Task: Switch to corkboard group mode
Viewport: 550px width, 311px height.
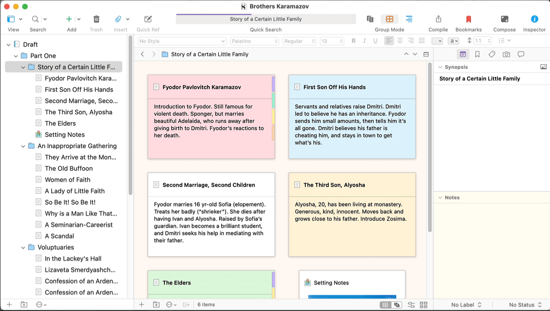Action: click(389, 19)
